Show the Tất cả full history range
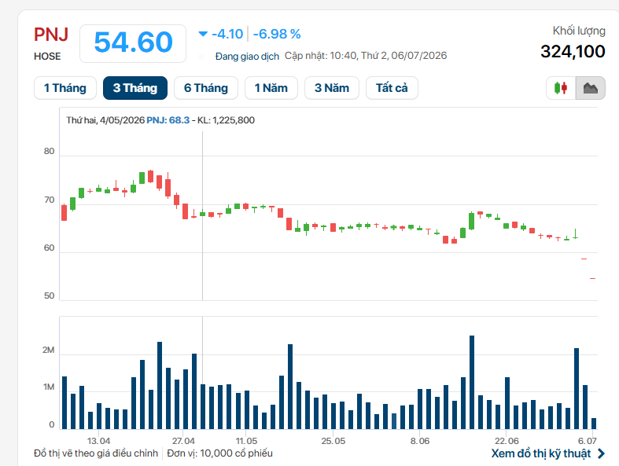The image size is (619, 466). click(x=392, y=87)
